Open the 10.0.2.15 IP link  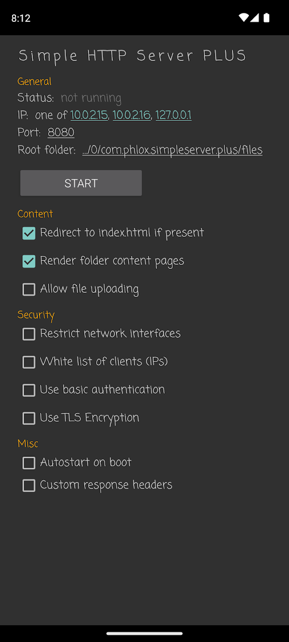pos(89,115)
